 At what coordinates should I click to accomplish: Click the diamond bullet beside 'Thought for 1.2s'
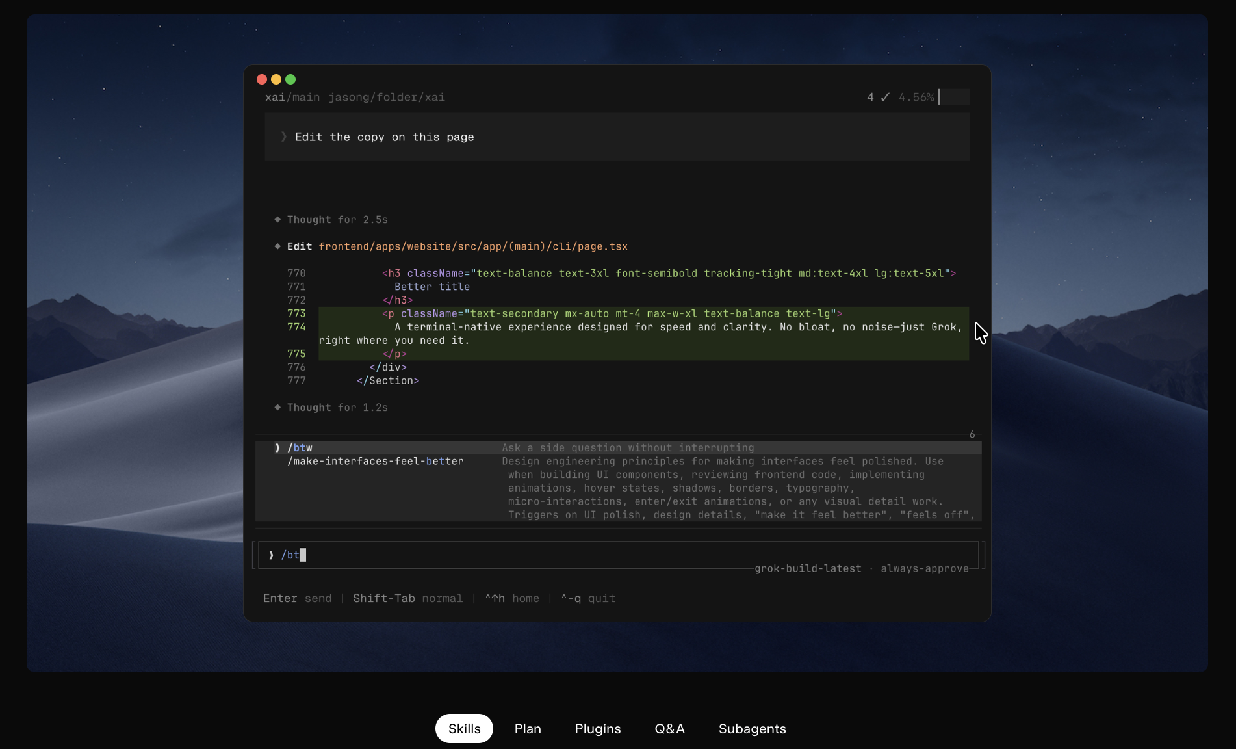tap(277, 408)
